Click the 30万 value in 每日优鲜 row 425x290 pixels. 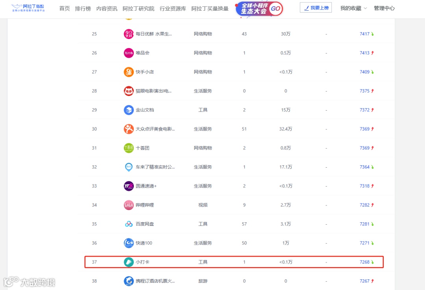286,34
